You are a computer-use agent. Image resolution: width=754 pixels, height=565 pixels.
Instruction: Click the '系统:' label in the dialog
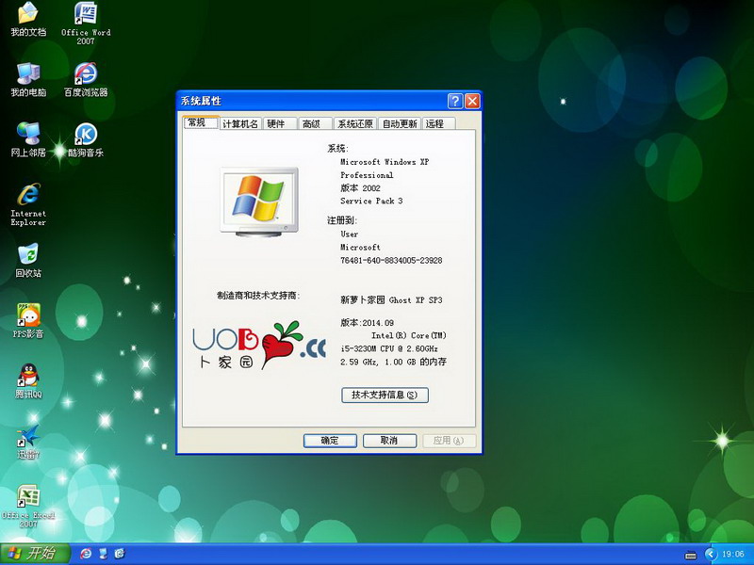pos(338,149)
